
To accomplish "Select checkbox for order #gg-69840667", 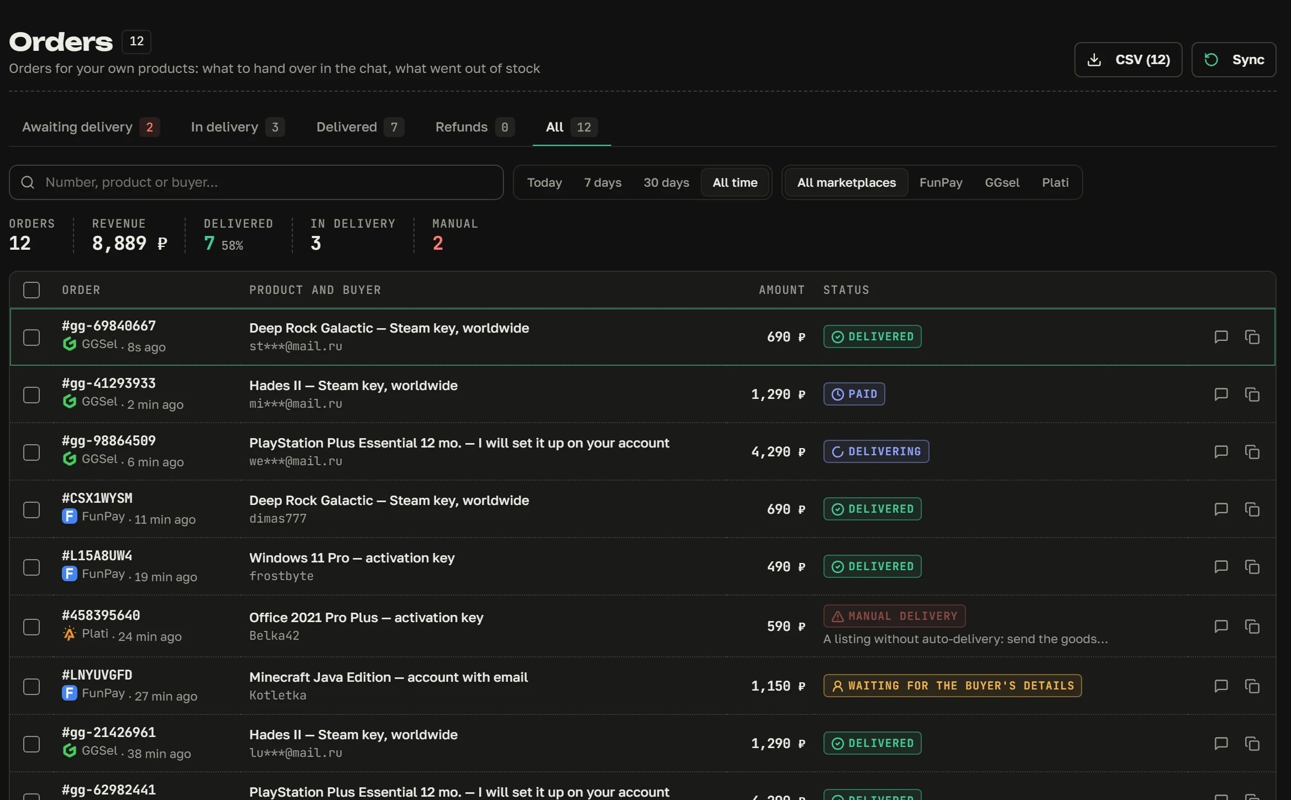I will pos(32,338).
